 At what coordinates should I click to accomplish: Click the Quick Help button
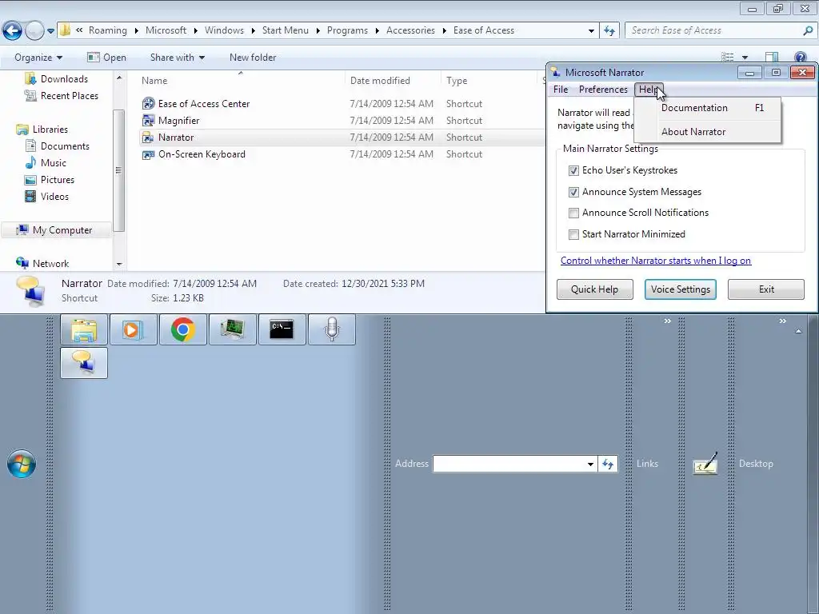tap(595, 289)
